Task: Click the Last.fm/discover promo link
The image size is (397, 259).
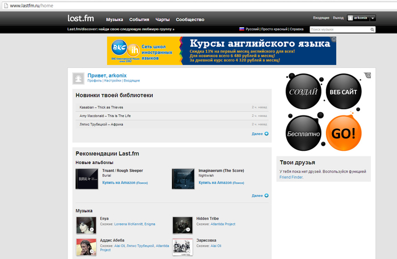Action: click(121, 29)
